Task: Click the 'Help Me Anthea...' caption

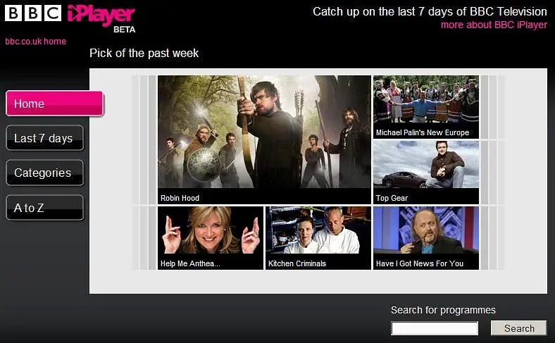Action: point(190,263)
